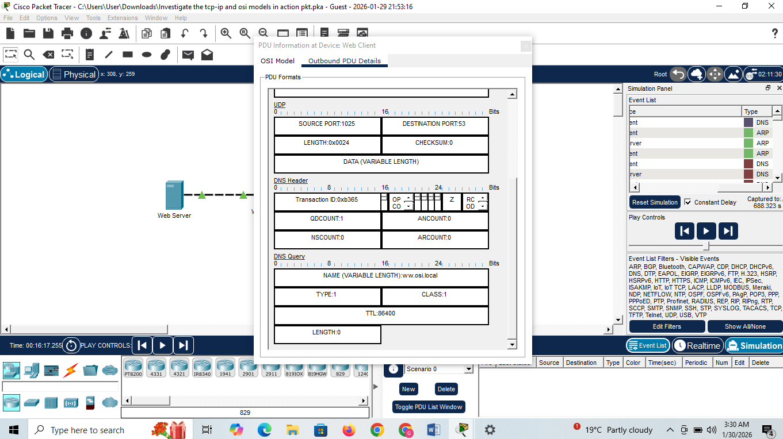Click the Redo arrow icon
The width and height of the screenshot is (783, 439).
204,33
